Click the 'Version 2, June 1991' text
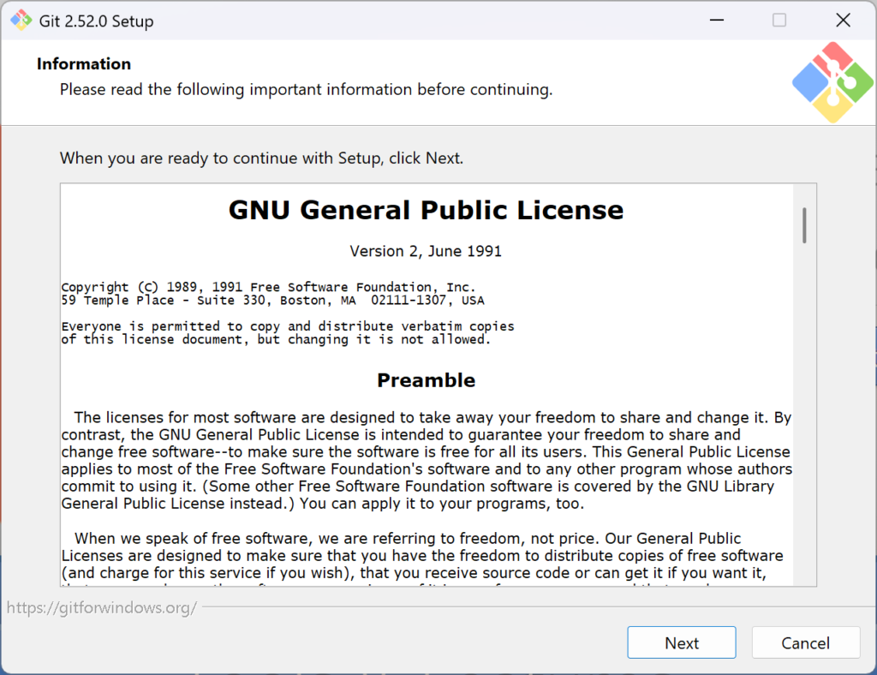The width and height of the screenshot is (877, 675). 426,251
